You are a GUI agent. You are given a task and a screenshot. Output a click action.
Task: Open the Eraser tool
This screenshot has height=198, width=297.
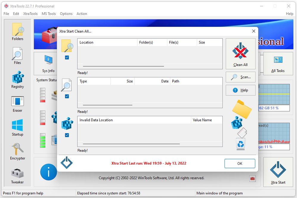(17, 104)
